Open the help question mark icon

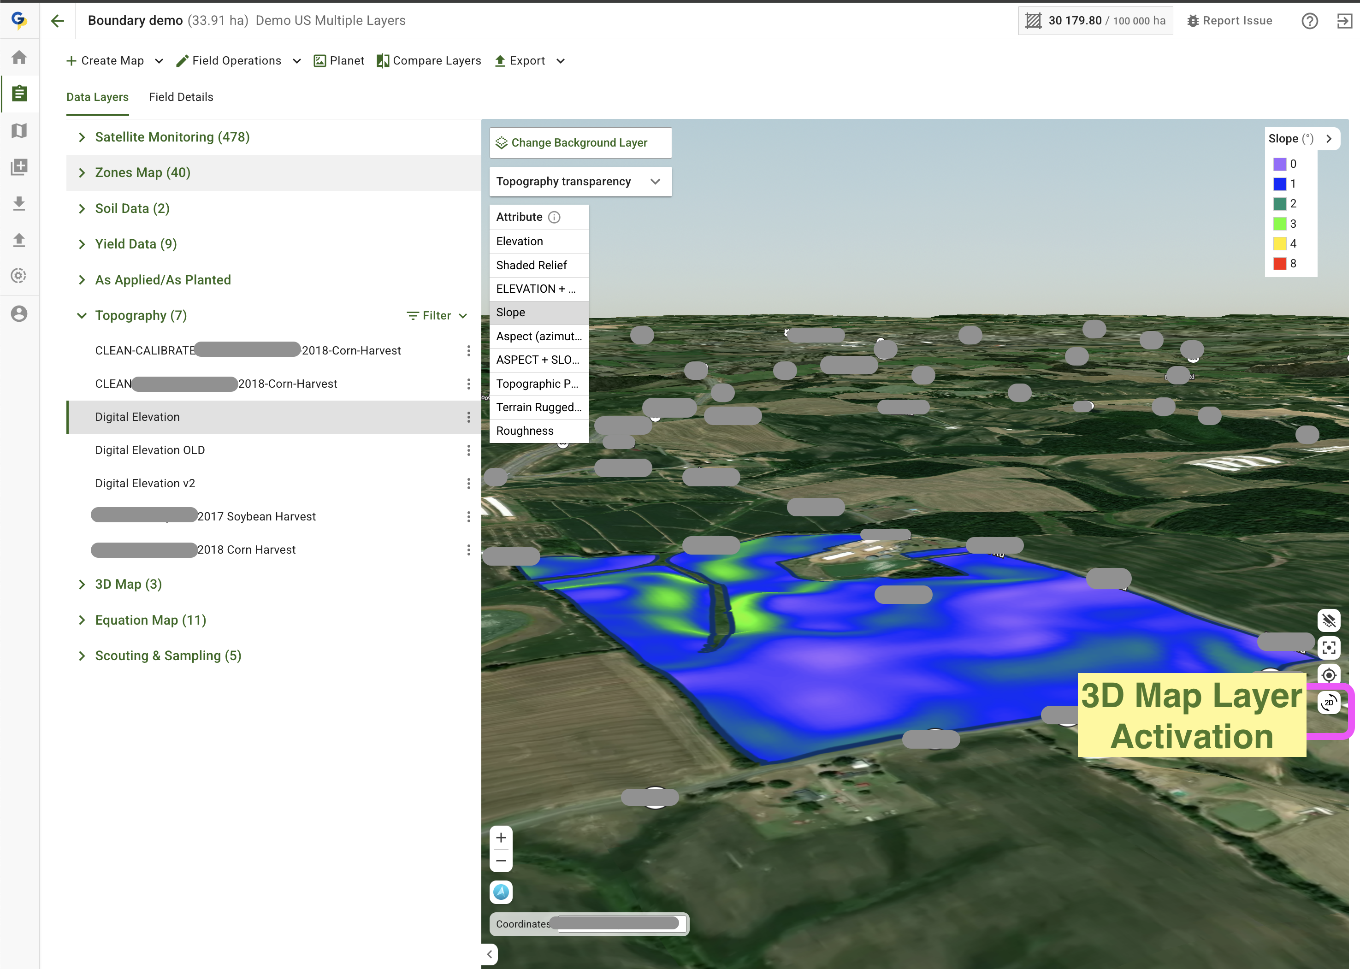coord(1309,21)
